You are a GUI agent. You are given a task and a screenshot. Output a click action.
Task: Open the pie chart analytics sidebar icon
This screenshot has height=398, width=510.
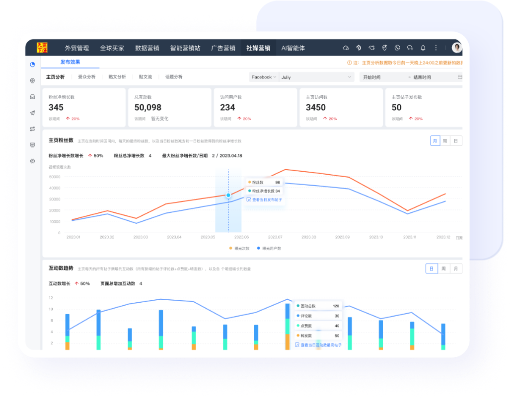click(32, 64)
